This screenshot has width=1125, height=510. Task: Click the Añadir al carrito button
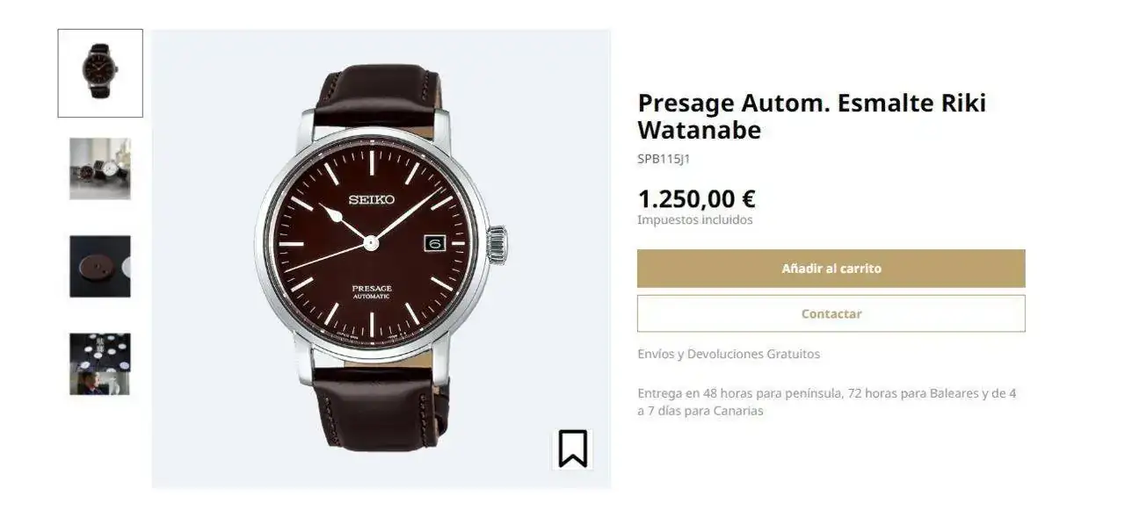pos(831,269)
